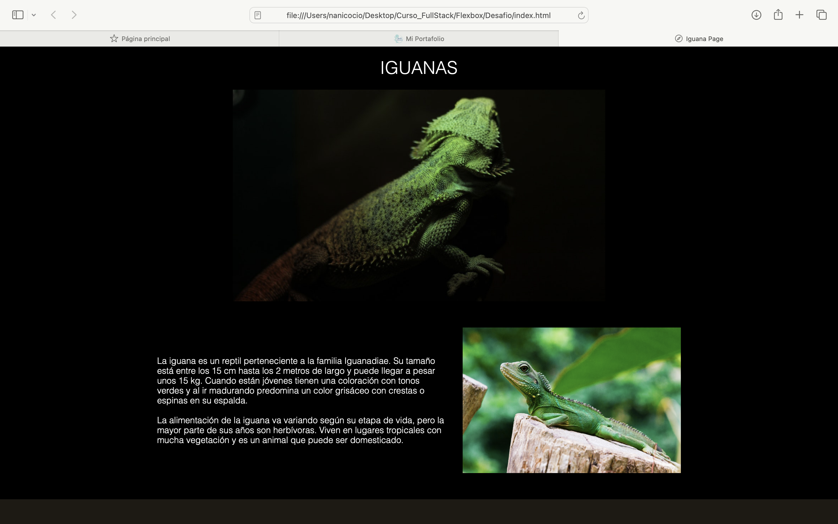The width and height of the screenshot is (838, 524).
Task: Go forward with the forward arrow
Action: coord(74,15)
